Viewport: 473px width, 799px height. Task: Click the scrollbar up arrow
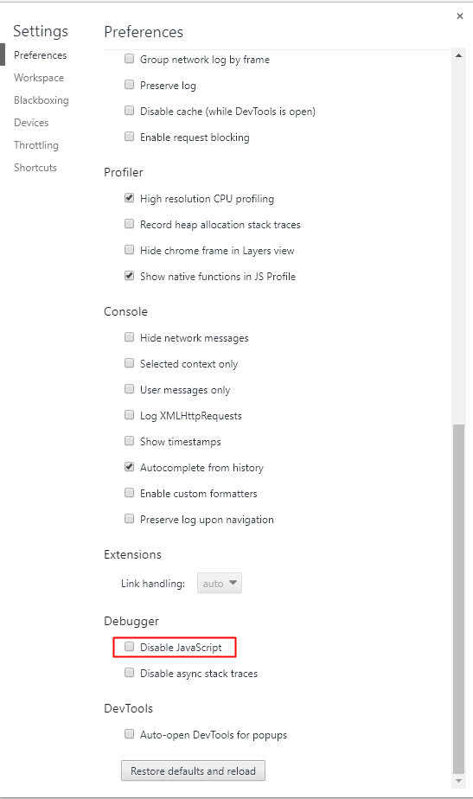pos(458,55)
